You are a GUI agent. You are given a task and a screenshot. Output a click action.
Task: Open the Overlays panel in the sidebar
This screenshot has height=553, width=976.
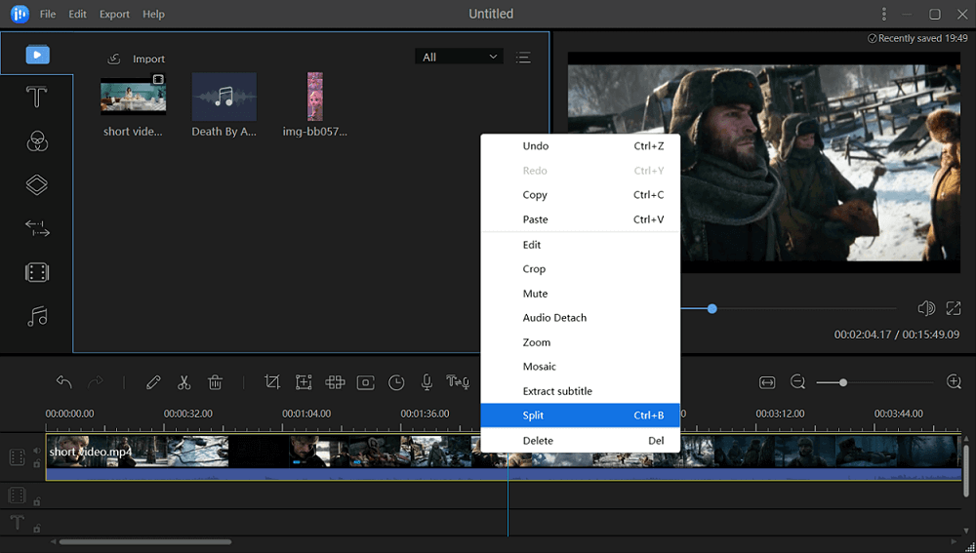36,185
